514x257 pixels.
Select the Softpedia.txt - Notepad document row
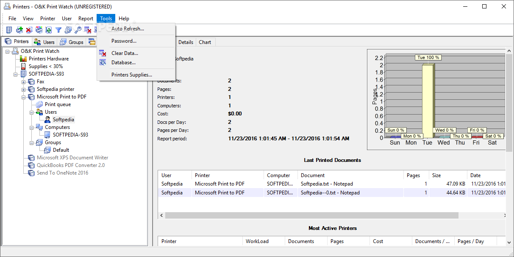coord(332,184)
